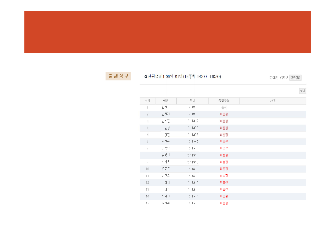Image resolution: width=335 pixels, height=237 pixels.
Task: Click the 출결정보 label
Action: point(118,76)
